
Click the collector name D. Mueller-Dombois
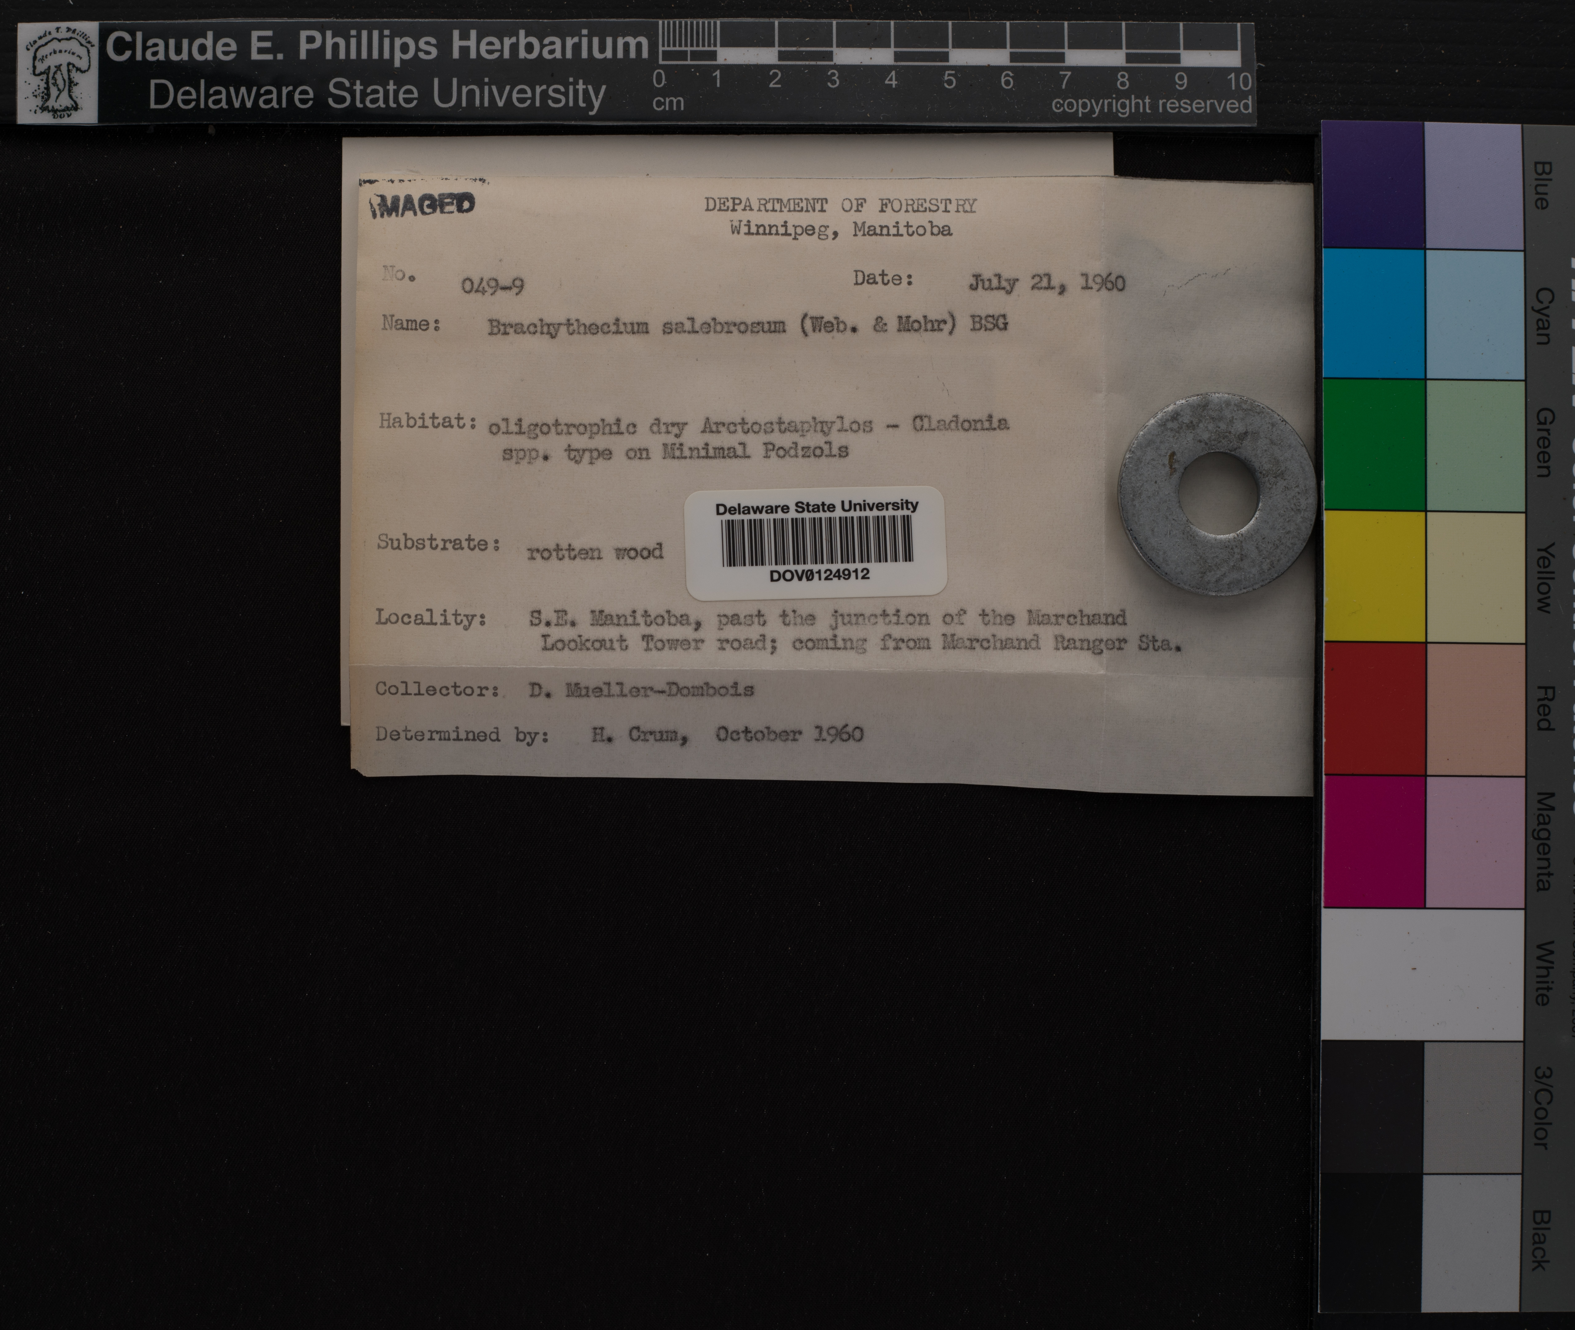pos(641,690)
